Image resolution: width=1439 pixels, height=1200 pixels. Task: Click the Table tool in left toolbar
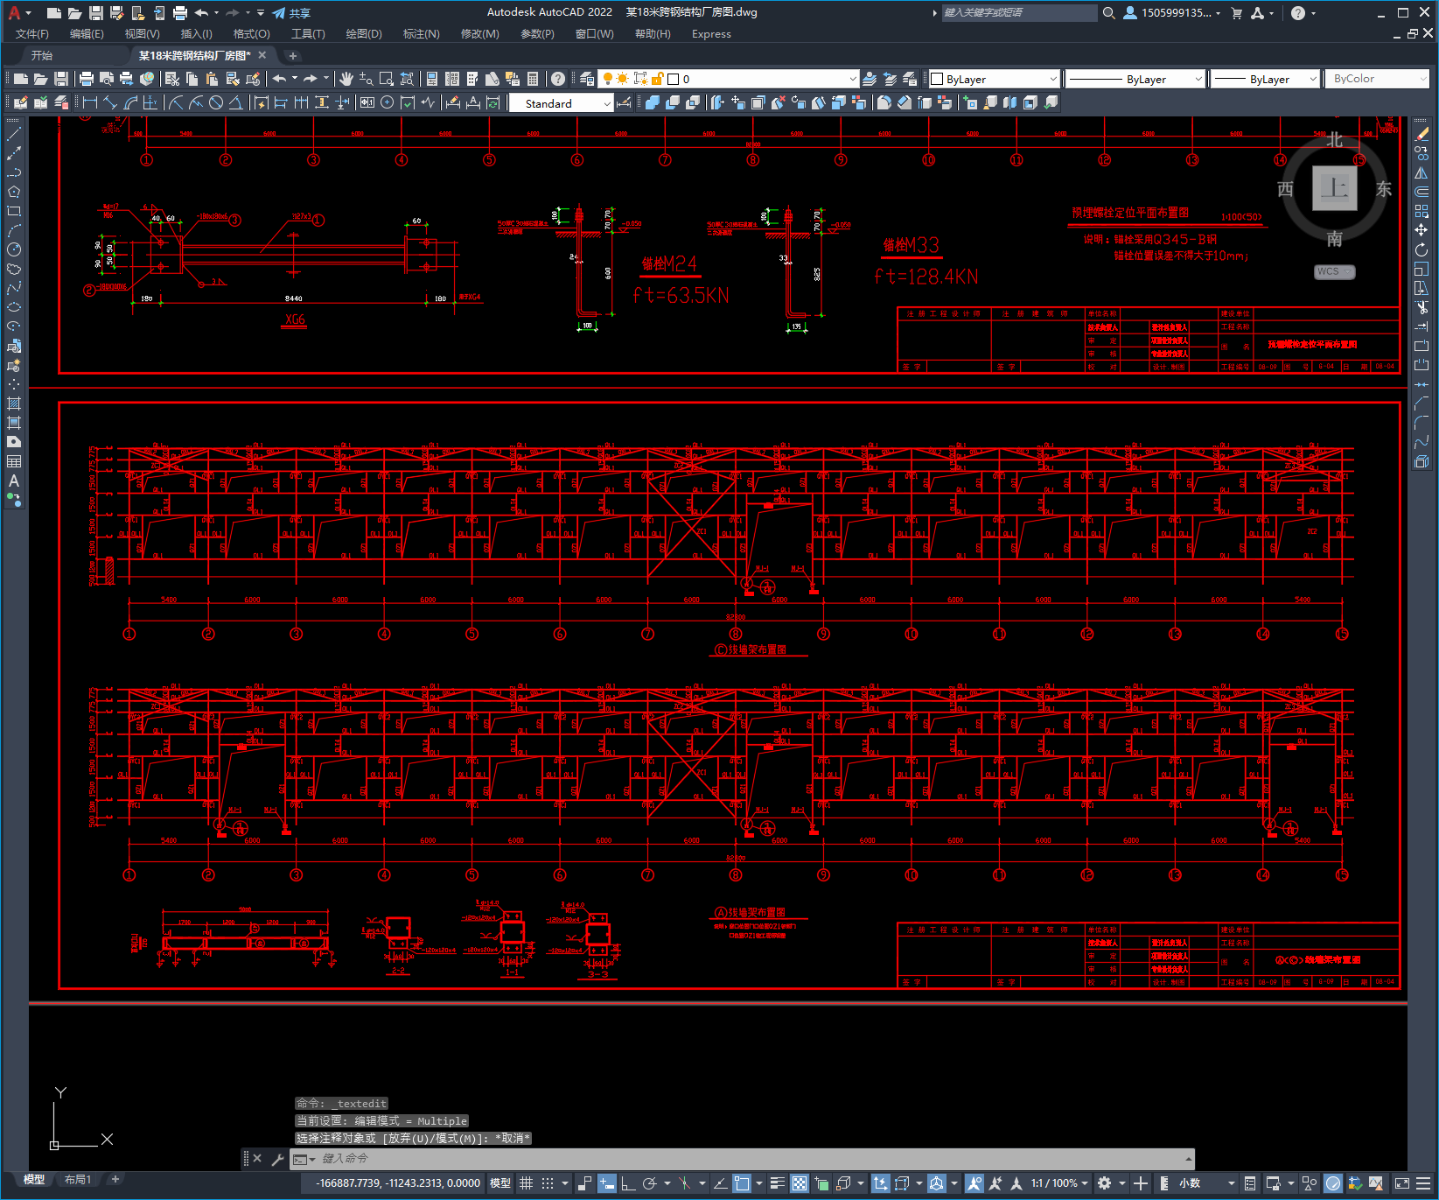14,461
